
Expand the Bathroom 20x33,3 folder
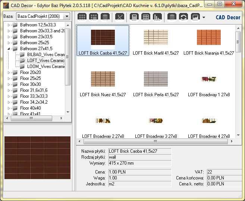point(9,31)
